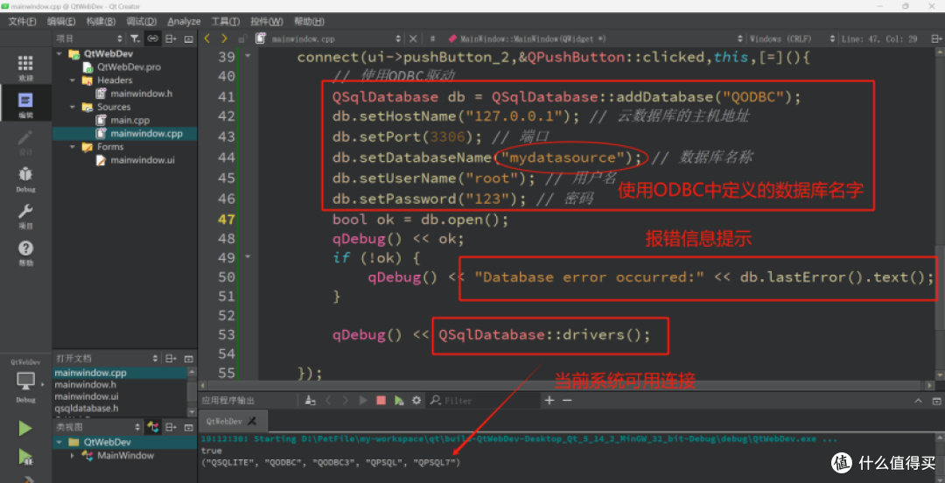Click the file lock icon in editor toolbar
Image resolution: width=945 pixels, height=483 pixels.
click(242, 38)
